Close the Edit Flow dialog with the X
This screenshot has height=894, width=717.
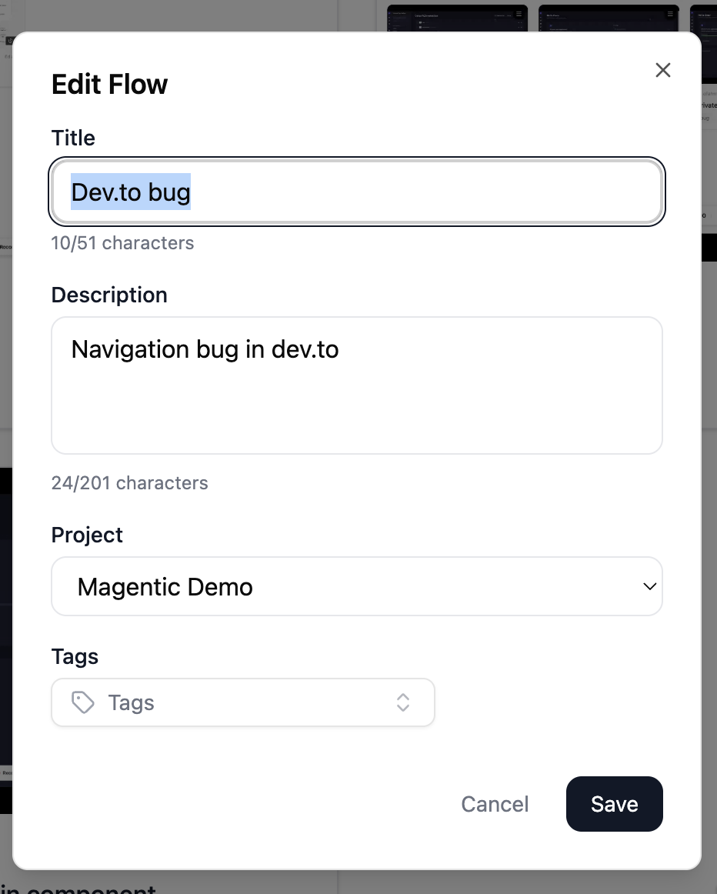(x=663, y=71)
